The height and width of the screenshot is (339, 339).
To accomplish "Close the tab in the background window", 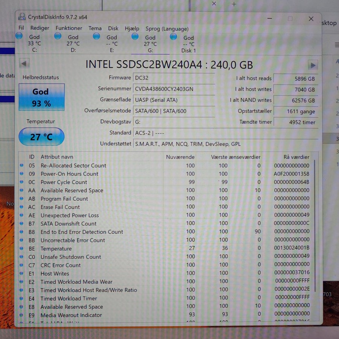I will (x=214, y=4).
